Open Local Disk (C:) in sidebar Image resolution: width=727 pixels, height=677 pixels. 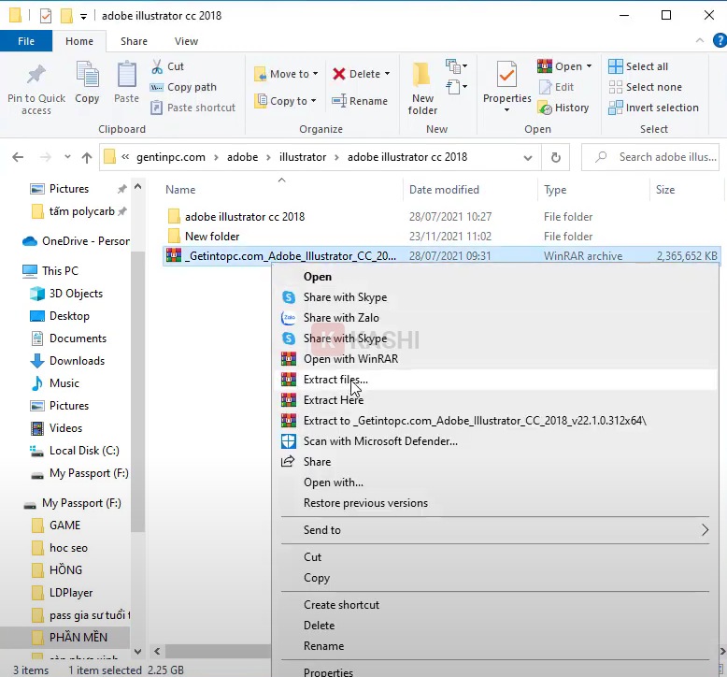point(74,451)
